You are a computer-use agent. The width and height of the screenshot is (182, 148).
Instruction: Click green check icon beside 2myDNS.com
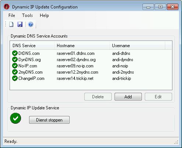click(15, 72)
